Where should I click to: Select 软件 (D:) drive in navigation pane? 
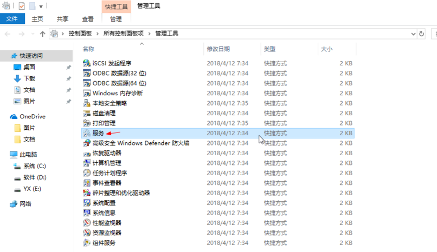(35, 177)
